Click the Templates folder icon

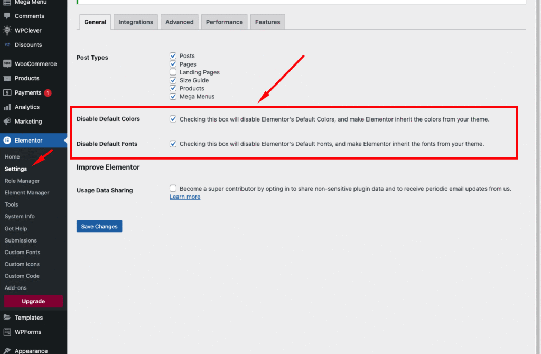(x=7, y=318)
